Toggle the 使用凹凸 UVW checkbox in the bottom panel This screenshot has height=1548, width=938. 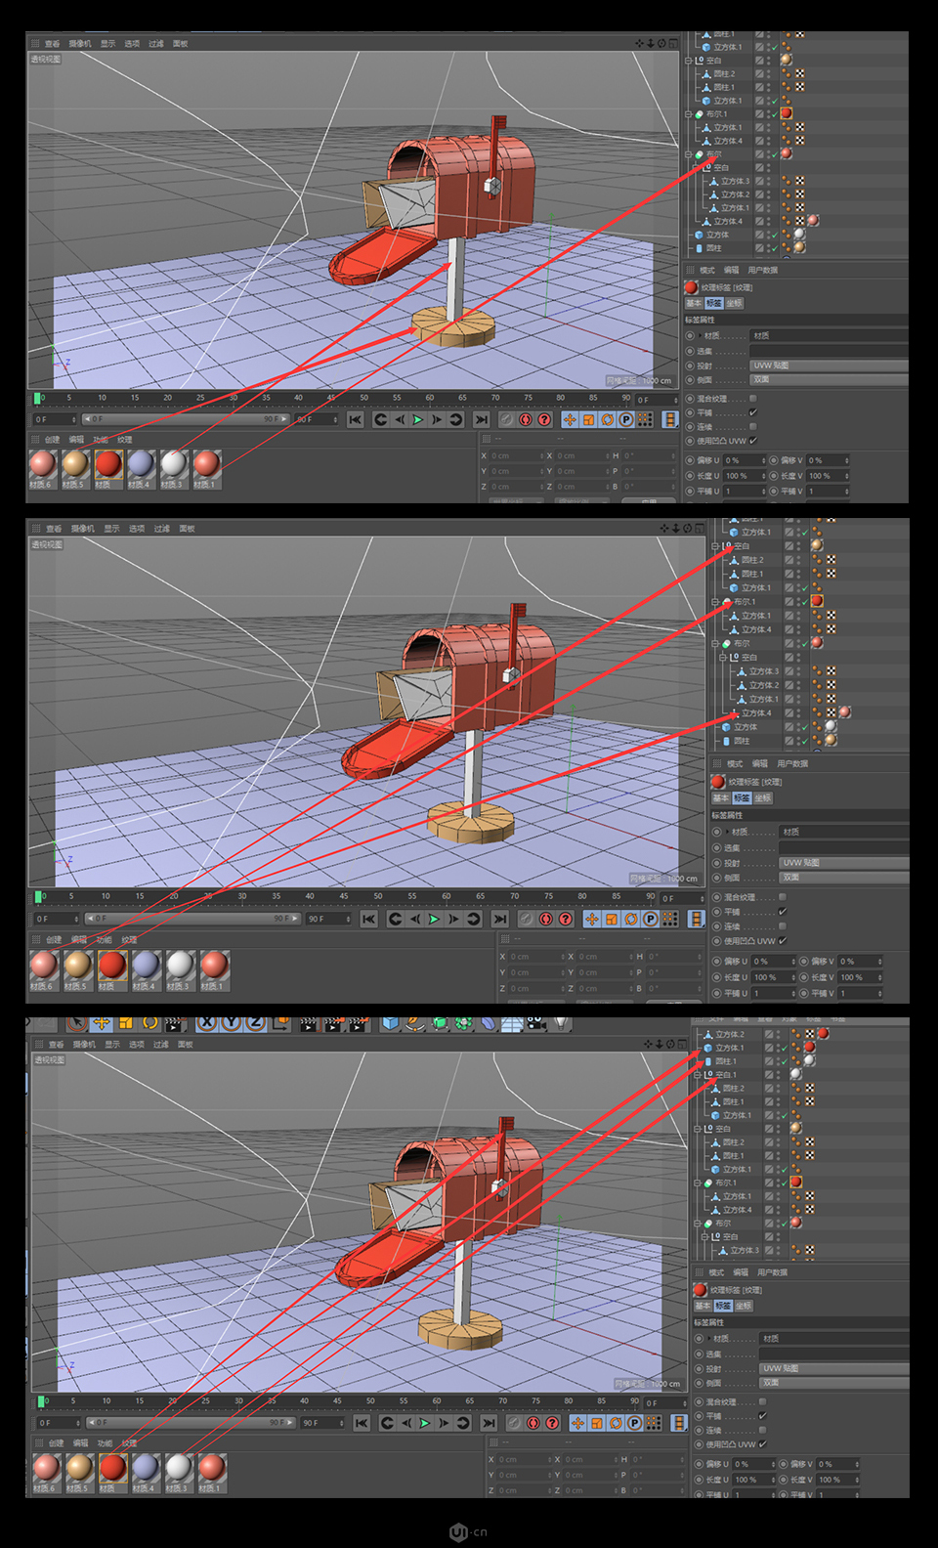[762, 1443]
